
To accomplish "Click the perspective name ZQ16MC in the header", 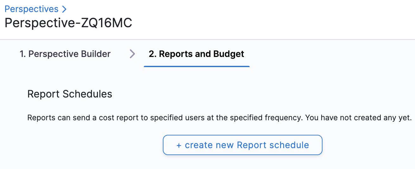I will [x=106, y=23].
